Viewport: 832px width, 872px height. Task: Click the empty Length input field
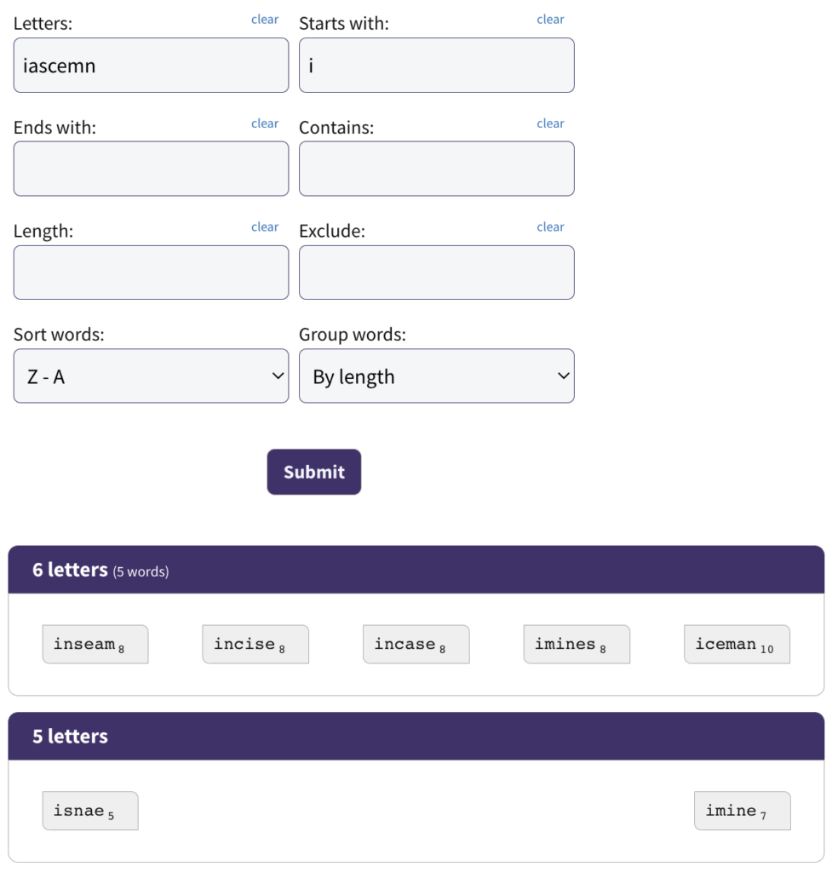[151, 272]
